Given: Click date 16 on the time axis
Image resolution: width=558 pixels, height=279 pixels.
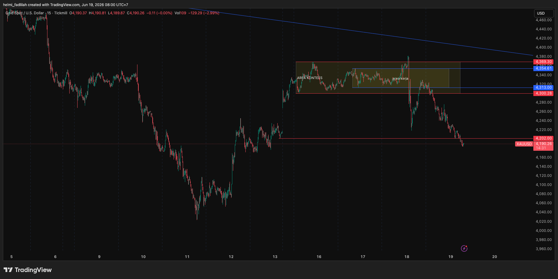Looking at the screenshot, I should 319,257.
